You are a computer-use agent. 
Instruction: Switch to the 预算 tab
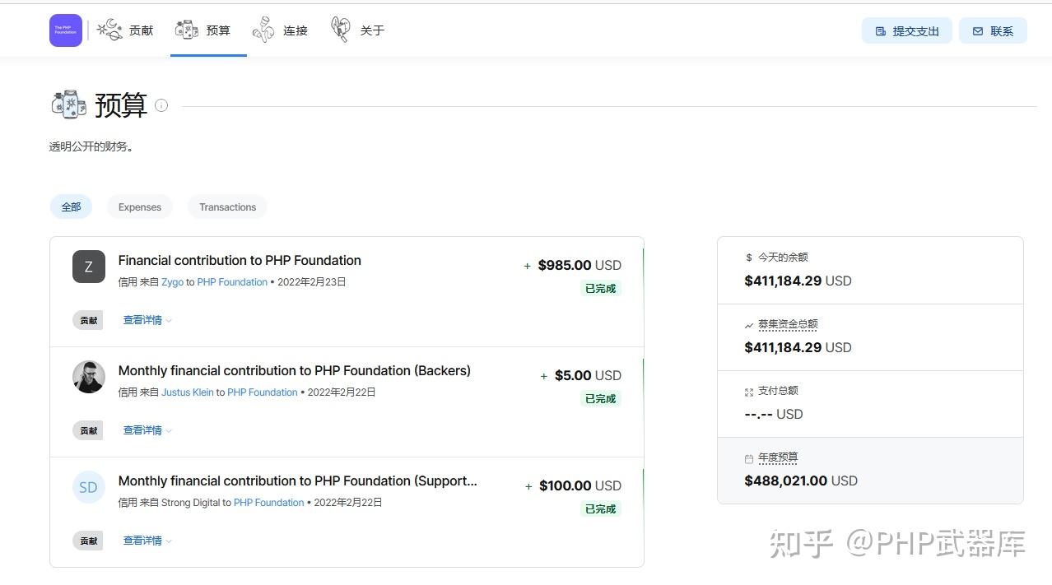[208, 30]
